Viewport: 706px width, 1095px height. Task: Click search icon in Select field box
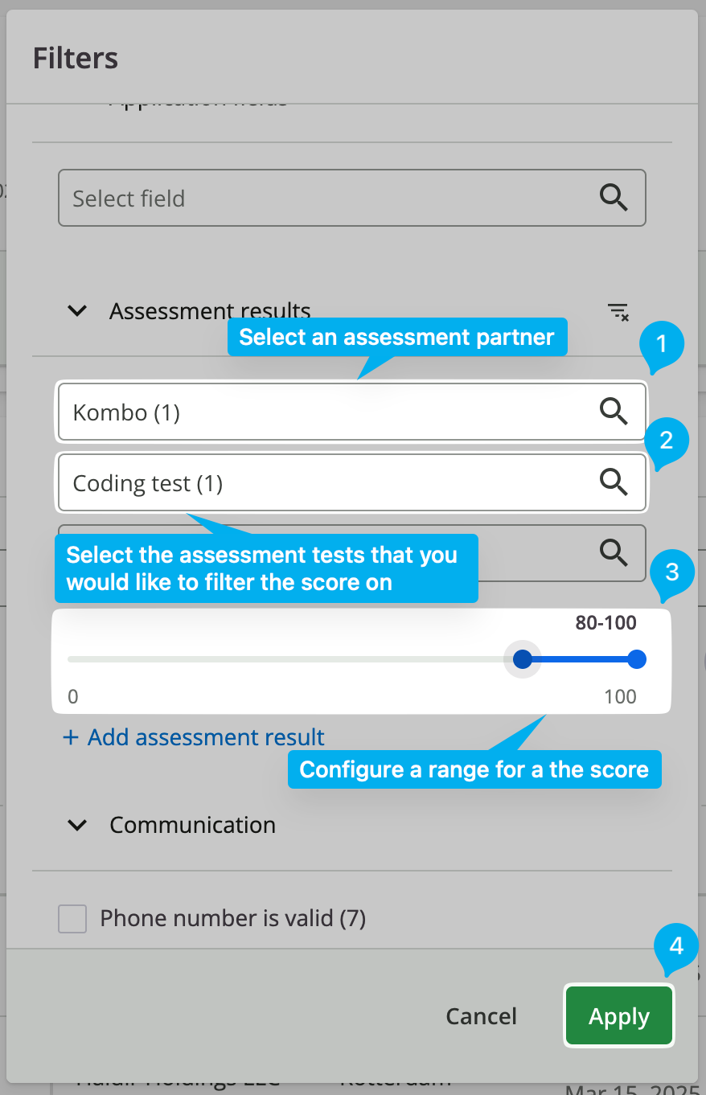614,198
